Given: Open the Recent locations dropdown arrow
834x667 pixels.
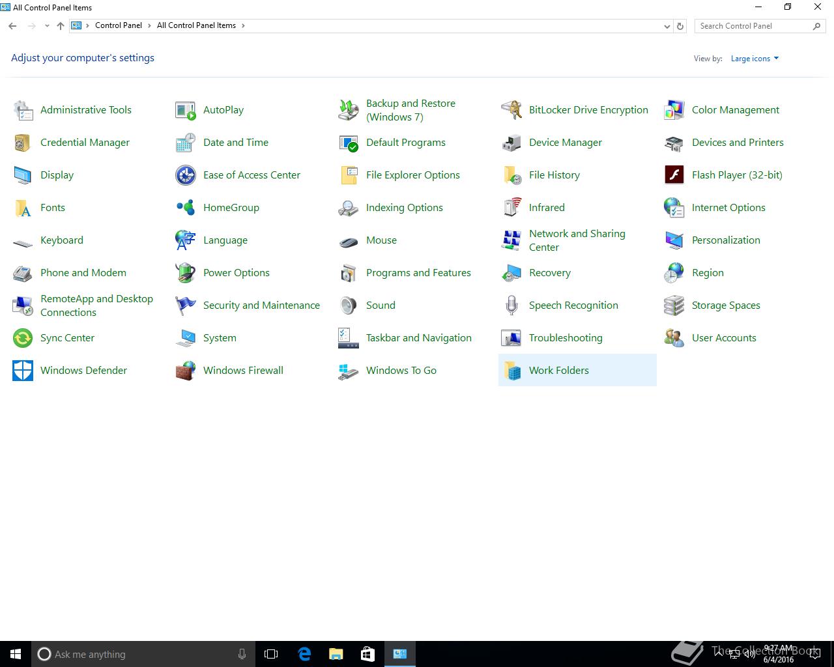Looking at the screenshot, I should [x=47, y=26].
